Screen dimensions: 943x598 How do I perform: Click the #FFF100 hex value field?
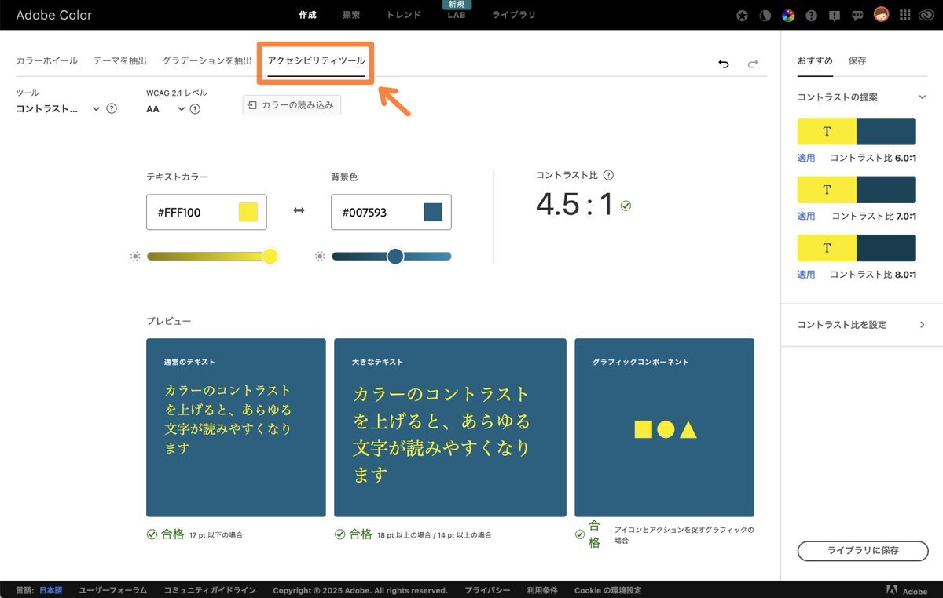coord(207,212)
